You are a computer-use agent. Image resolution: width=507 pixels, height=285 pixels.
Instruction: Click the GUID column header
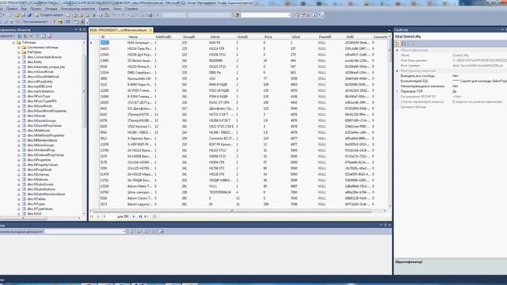(357, 37)
